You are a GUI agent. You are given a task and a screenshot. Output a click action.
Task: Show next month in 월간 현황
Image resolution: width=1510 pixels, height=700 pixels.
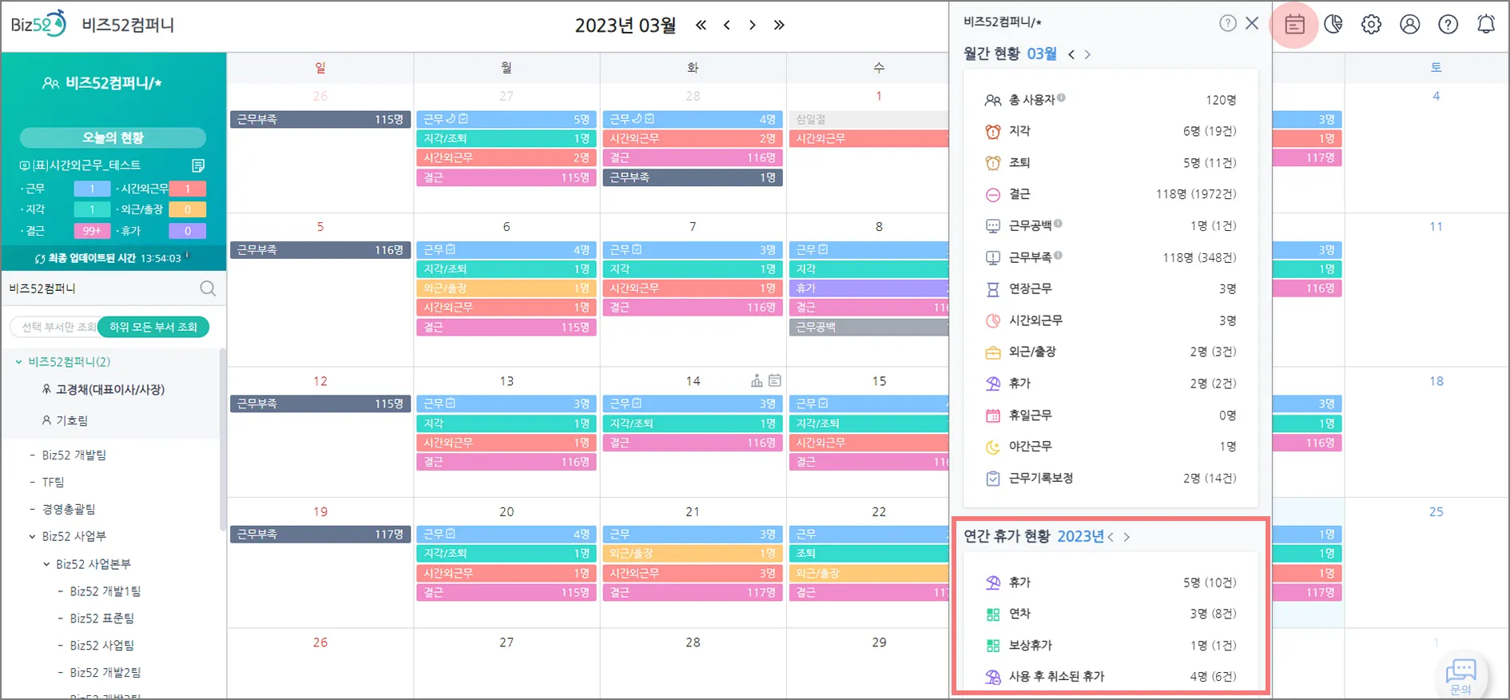1087,54
